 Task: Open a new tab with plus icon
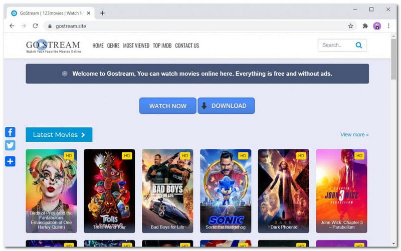tap(102, 13)
